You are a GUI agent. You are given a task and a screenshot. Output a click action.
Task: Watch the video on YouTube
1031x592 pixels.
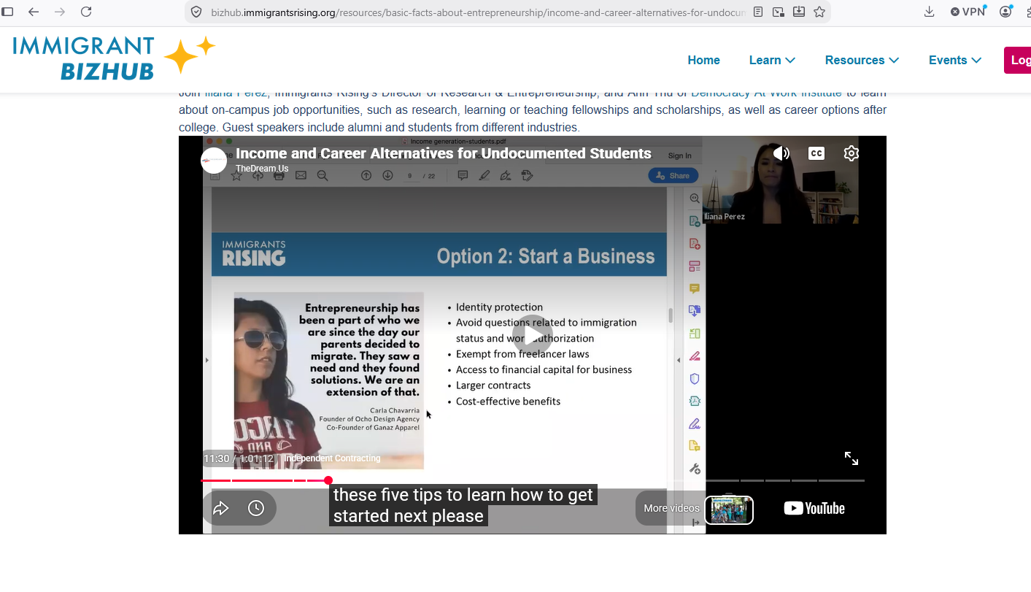tap(814, 508)
